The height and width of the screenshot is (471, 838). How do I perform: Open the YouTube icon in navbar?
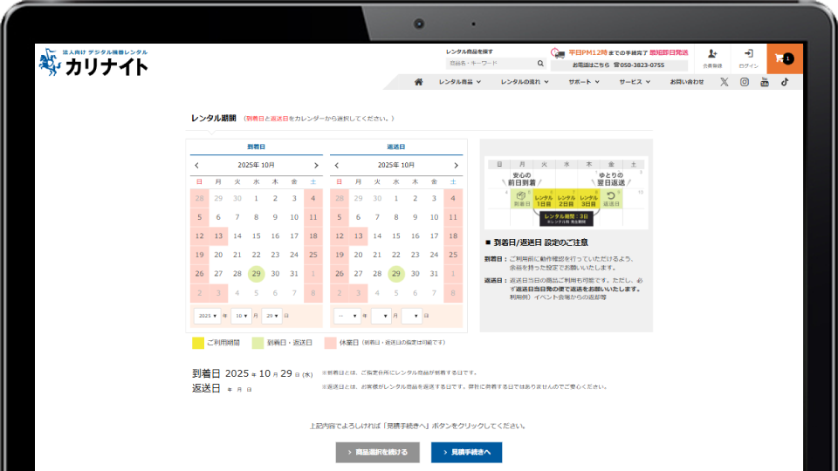point(765,82)
